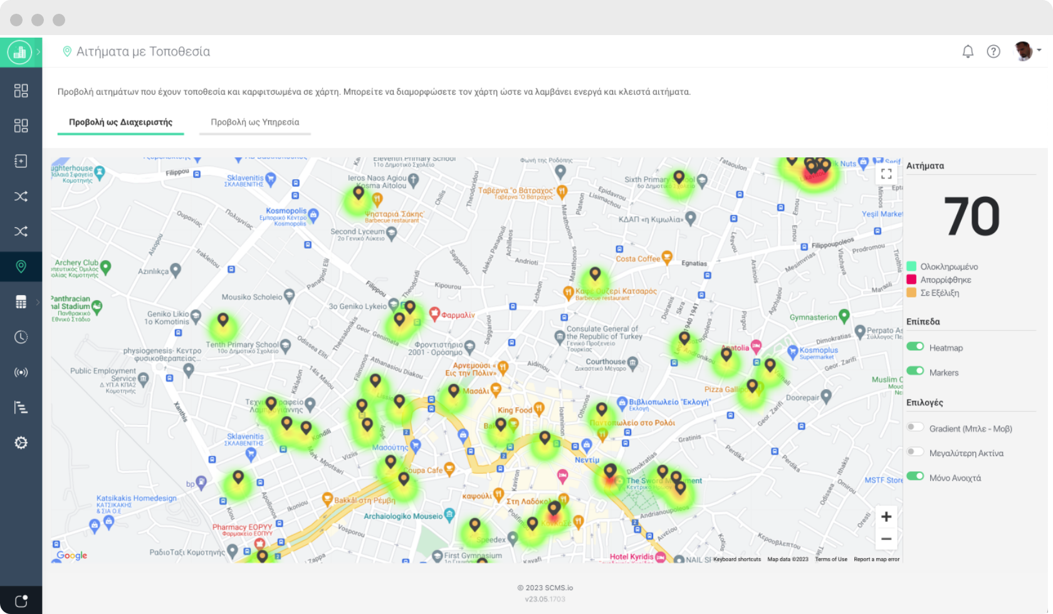Open the user profile dropdown arrow
Image resolution: width=1053 pixels, height=614 pixels.
coord(1039,50)
